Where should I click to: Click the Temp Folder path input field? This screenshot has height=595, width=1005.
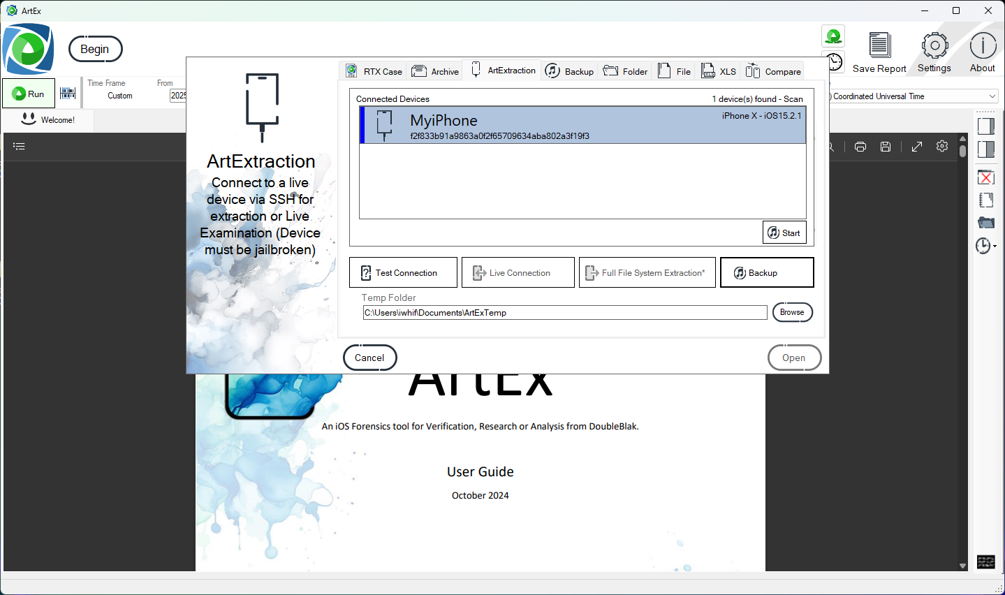pos(564,313)
